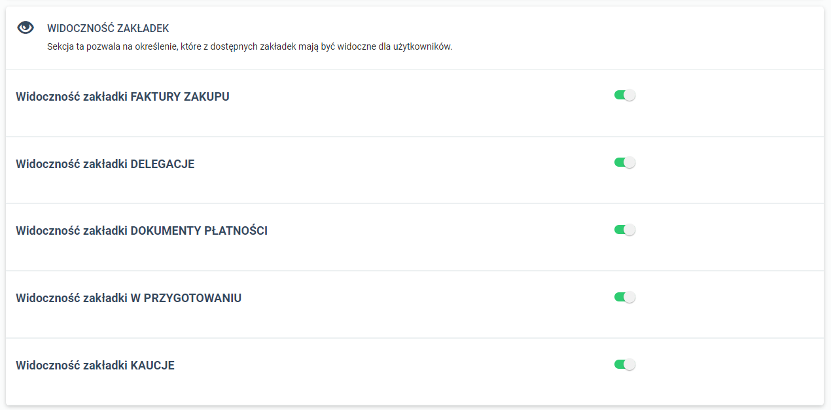Switch off W PRZYGOTOWANIU tab visibility

(x=625, y=298)
